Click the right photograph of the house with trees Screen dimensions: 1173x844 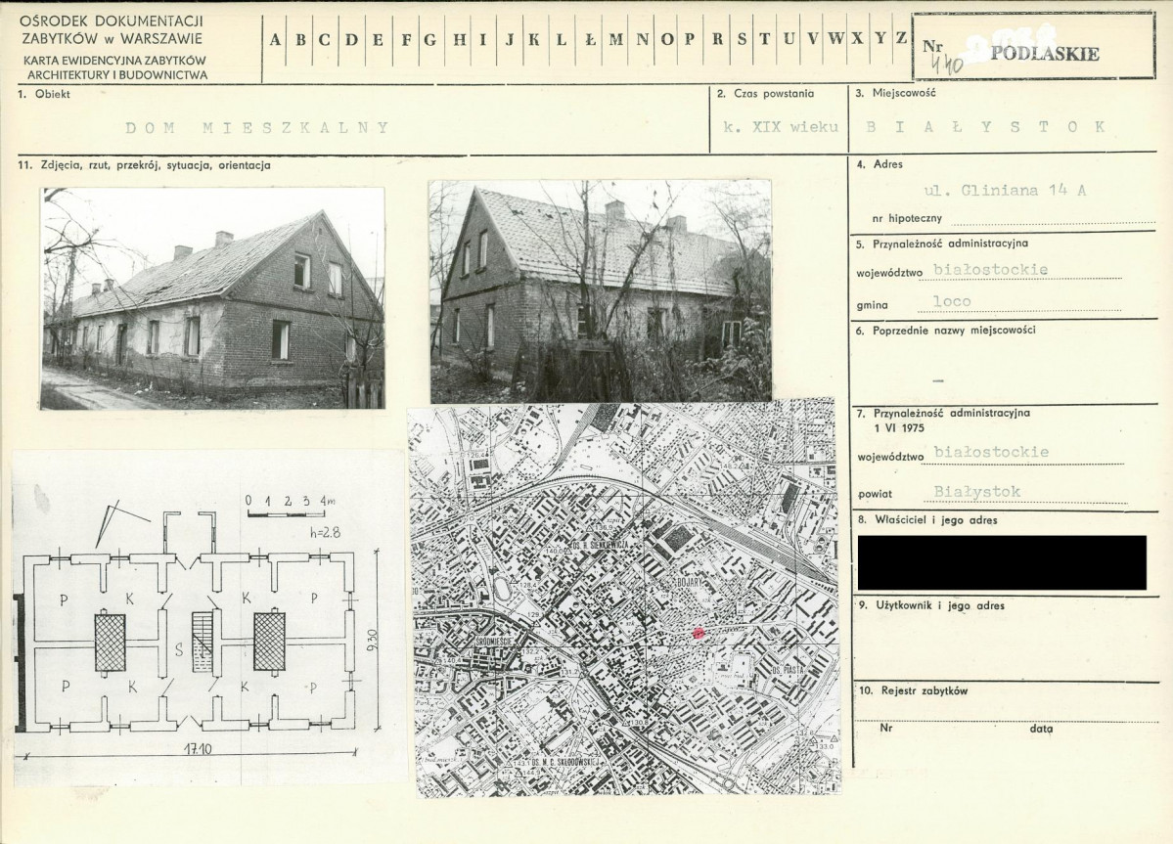[600, 291]
